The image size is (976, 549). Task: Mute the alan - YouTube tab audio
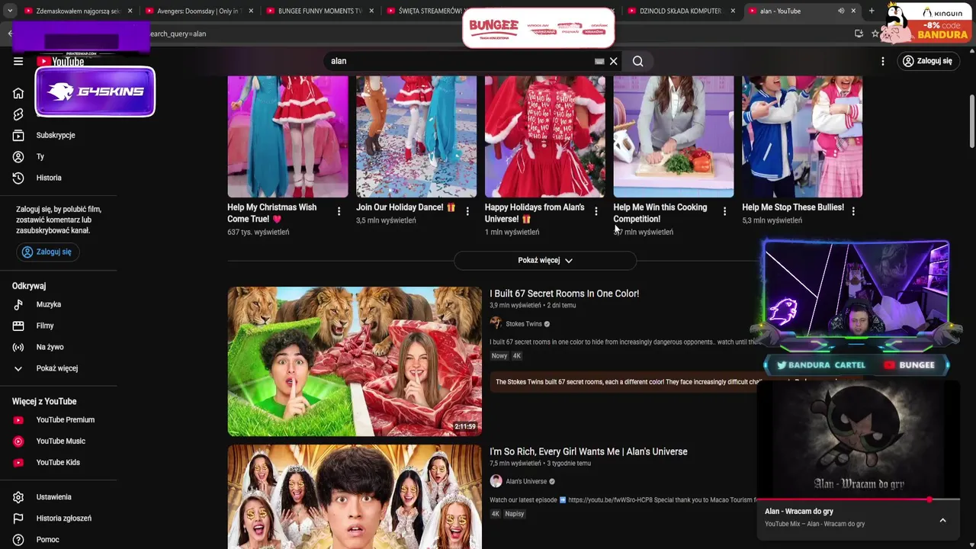841,11
